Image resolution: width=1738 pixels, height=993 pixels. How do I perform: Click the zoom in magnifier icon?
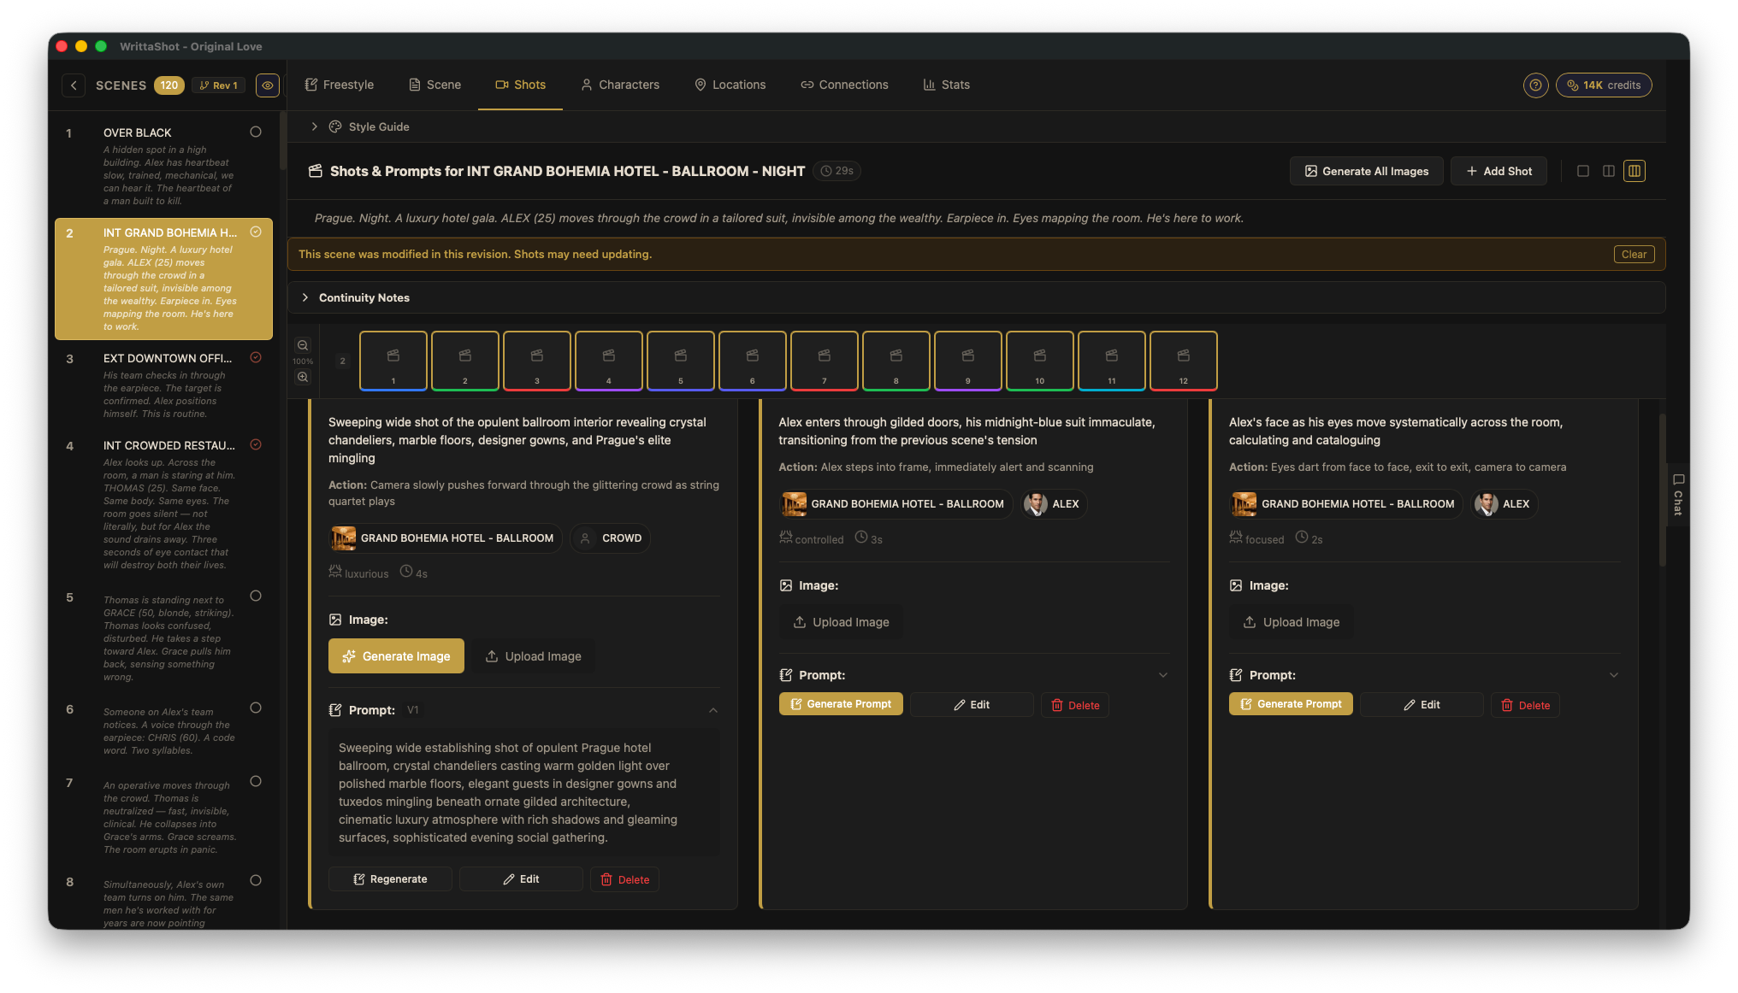[x=303, y=377]
